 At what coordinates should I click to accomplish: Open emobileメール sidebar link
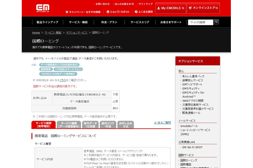(x=189, y=126)
